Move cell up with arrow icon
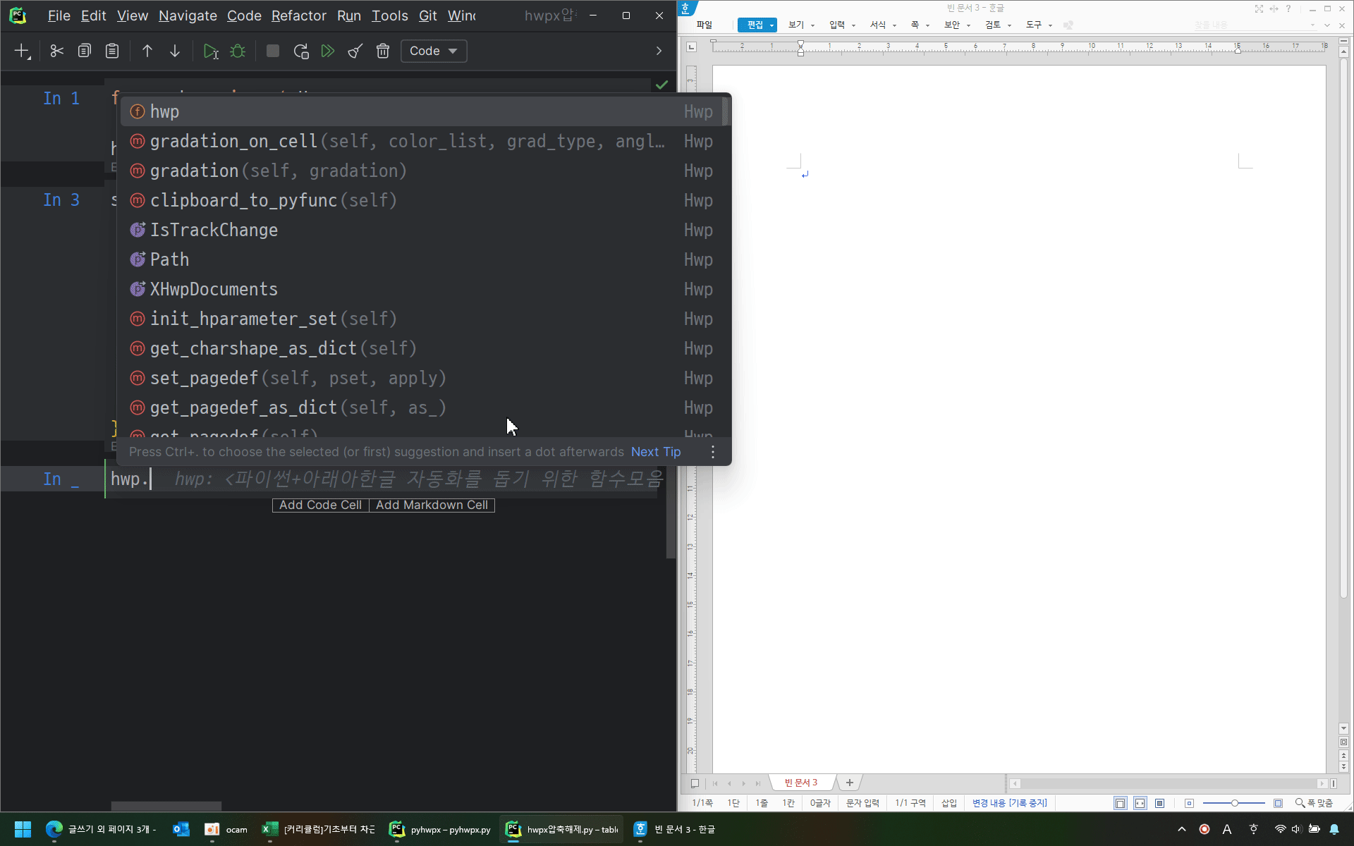Screen dimensions: 1354x846 [x=147, y=51]
